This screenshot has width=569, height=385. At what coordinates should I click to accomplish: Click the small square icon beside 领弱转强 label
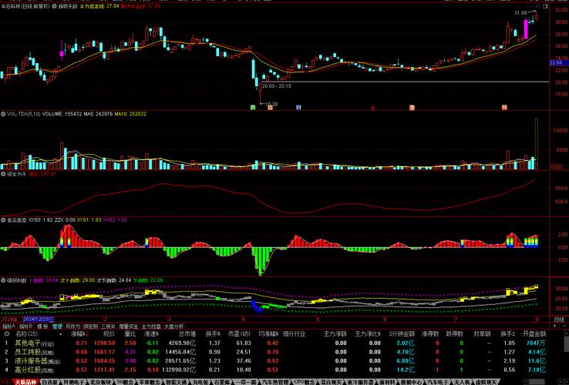3,281
